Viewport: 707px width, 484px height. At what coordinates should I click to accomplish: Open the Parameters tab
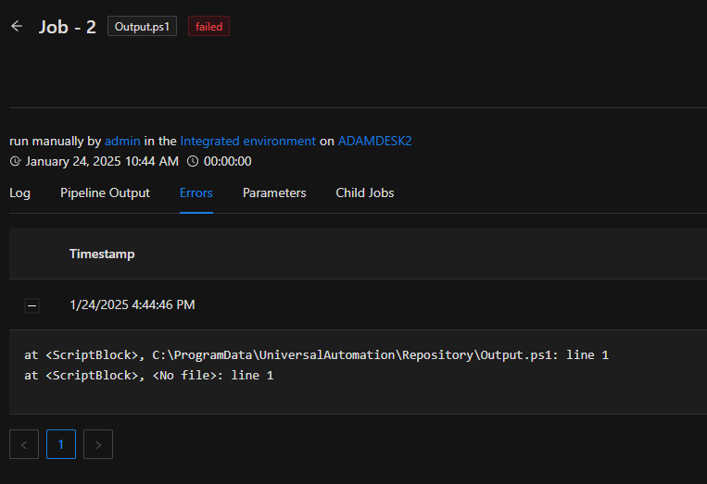coord(274,193)
